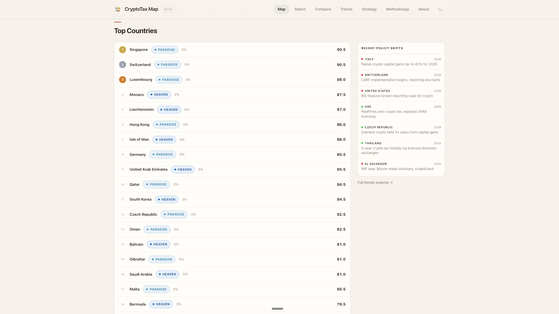Viewport: 559px width, 314px height.
Task: Open the About page
Action: pos(424,9)
